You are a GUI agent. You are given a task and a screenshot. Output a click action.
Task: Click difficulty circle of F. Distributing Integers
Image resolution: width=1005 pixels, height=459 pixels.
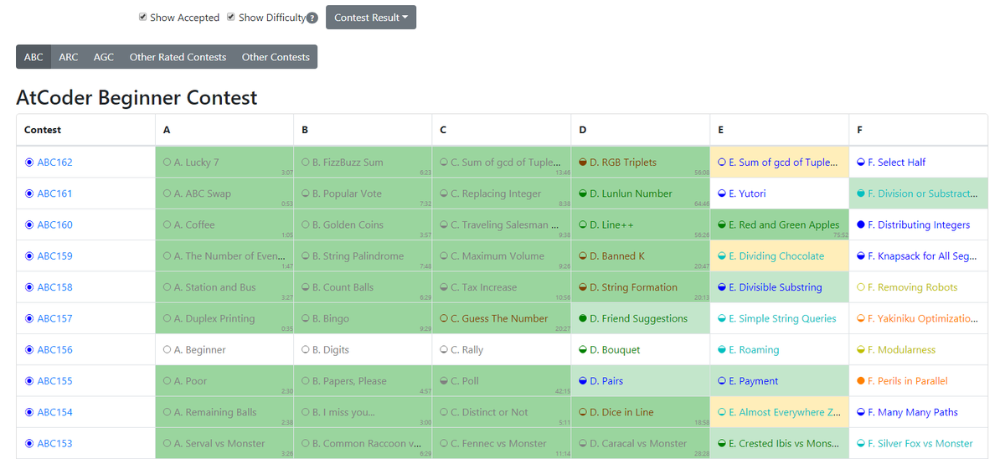coord(861,224)
